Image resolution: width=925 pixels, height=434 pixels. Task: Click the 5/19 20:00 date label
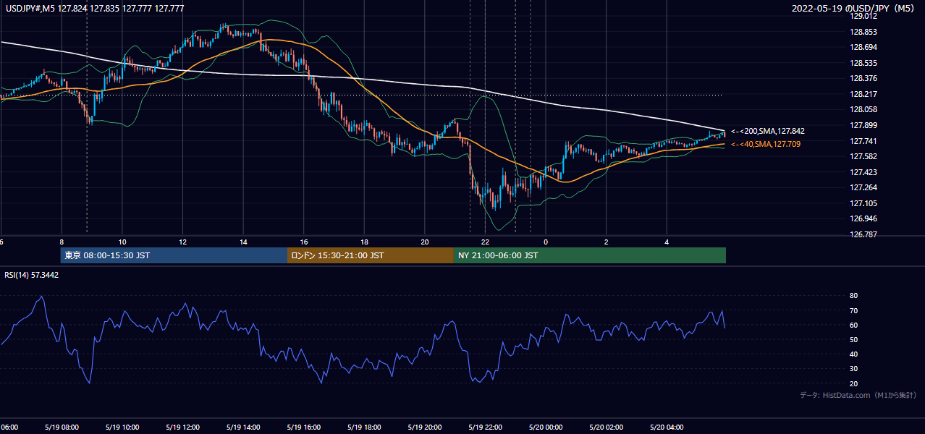425,427
